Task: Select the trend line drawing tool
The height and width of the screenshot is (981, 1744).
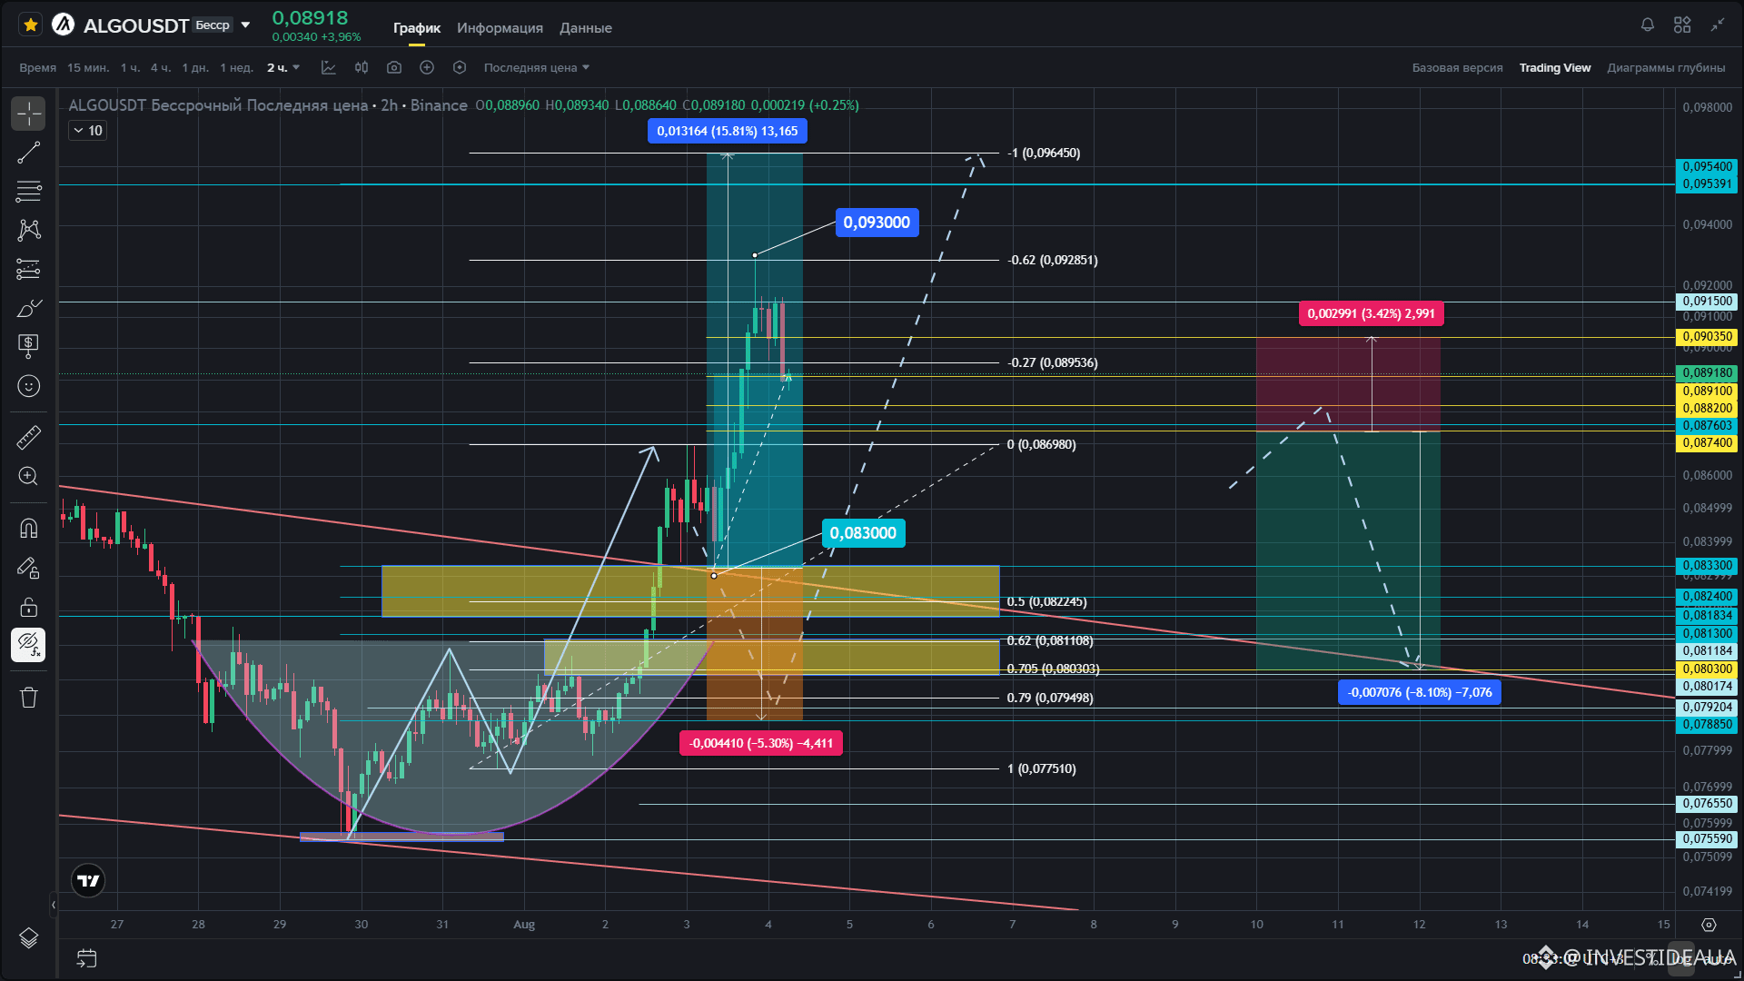Action: point(29,153)
